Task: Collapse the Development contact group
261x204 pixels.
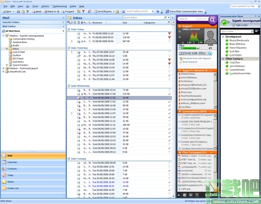Action: coord(223,37)
